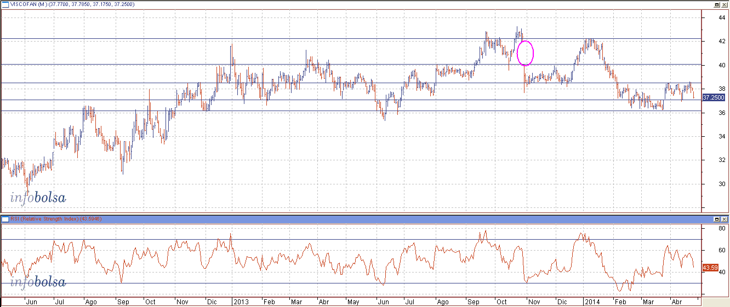Click the 43.59 RSI value label
The height and width of the screenshot is (307, 730).
(710, 268)
